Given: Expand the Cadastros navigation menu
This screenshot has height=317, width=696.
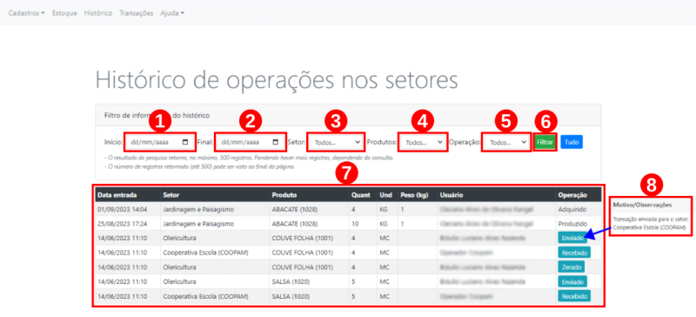Looking at the screenshot, I should pos(26,13).
